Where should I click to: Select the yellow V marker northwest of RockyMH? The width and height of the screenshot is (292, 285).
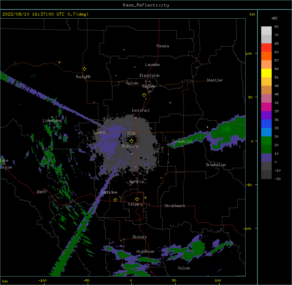click(59, 62)
